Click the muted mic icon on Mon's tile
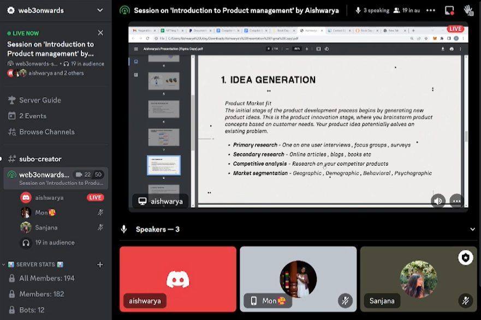 [x=345, y=301]
